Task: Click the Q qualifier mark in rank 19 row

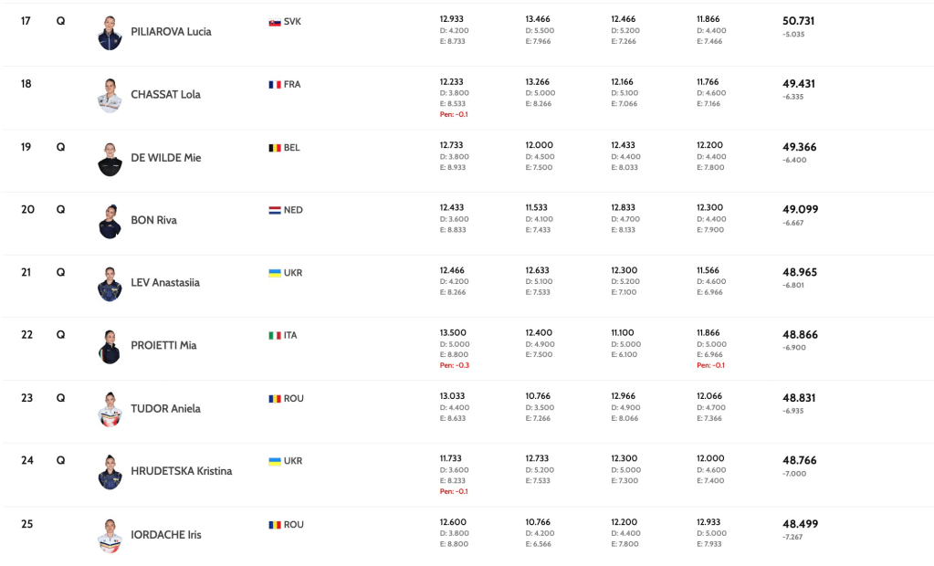Action: tap(60, 147)
